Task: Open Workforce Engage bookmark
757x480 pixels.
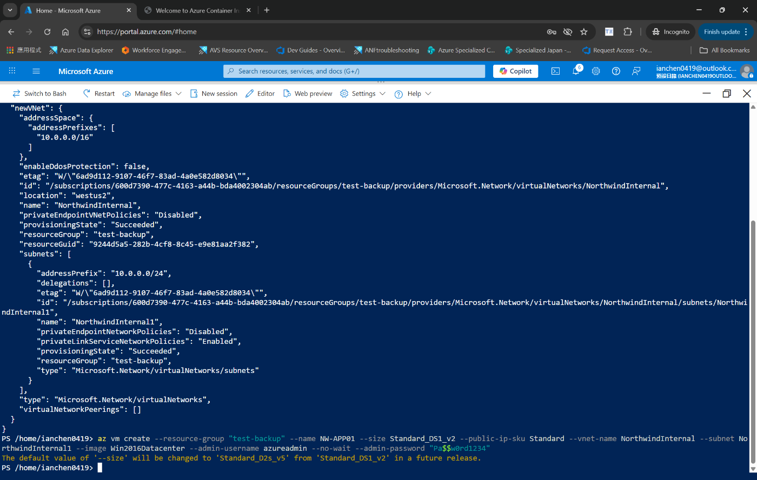Action: point(154,50)
